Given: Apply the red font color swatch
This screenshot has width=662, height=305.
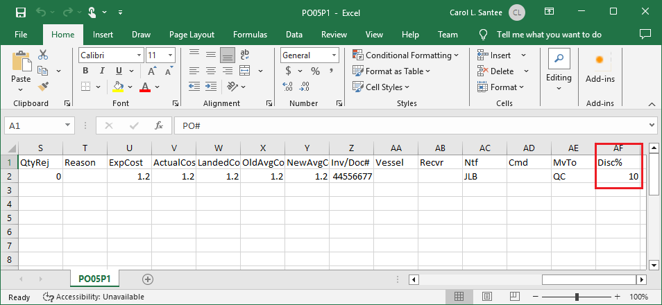Looking at the screenshot, I should (145, 87).
